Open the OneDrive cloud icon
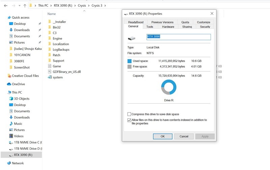This screenshot has width=270, height=170. coord(9,84)
